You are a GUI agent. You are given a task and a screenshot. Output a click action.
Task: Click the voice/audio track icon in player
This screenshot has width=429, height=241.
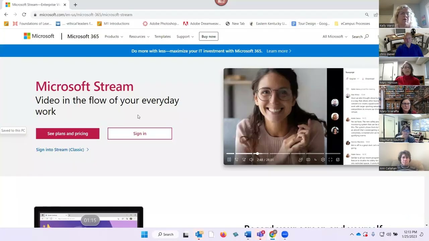coord(301,160)
